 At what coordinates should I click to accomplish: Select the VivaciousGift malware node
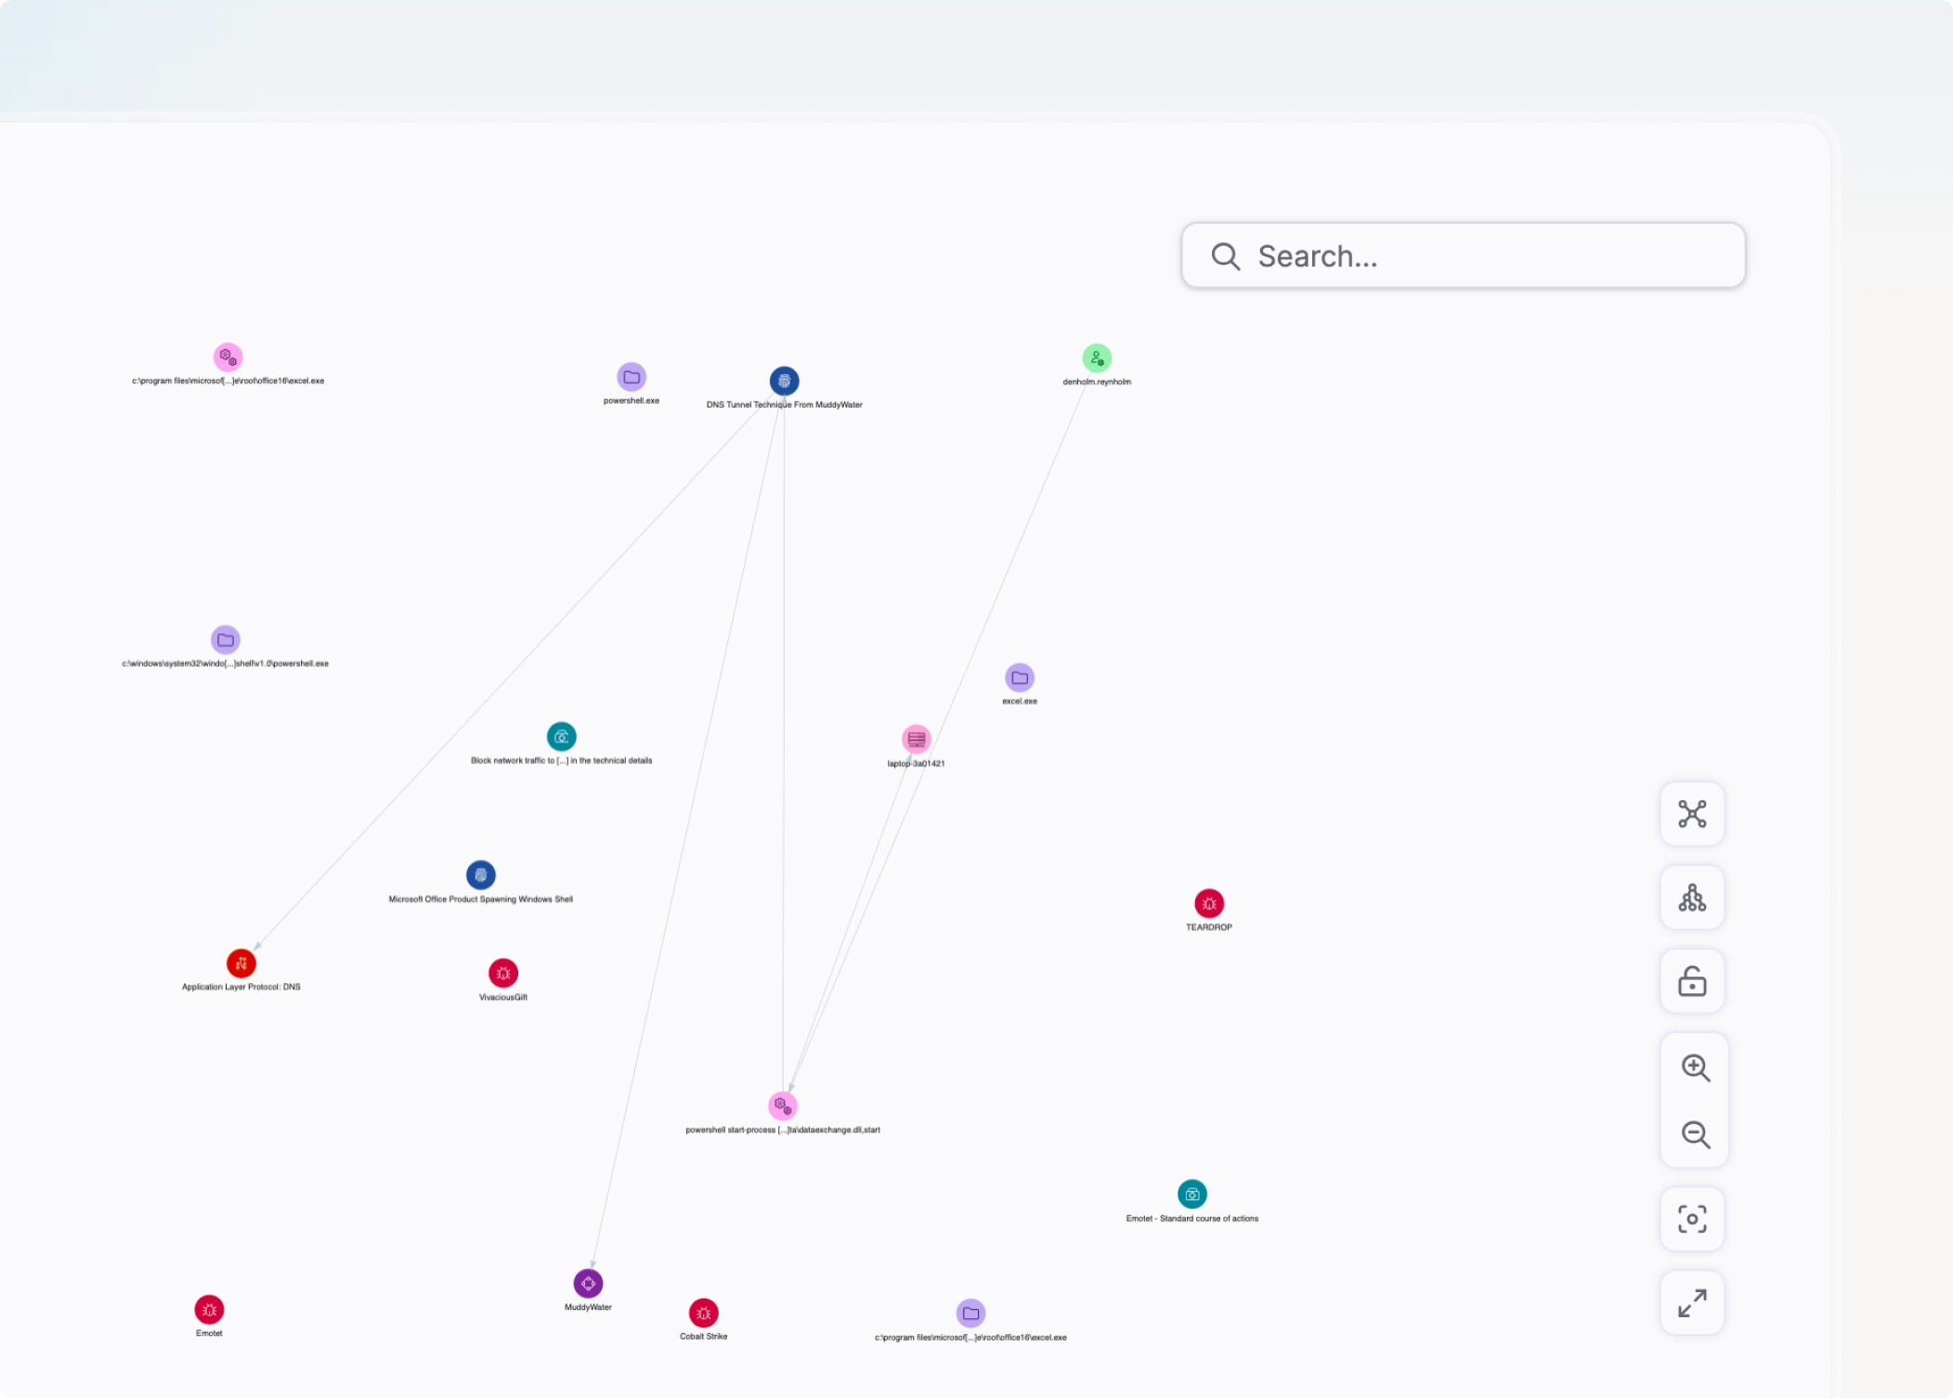[503, 973]
